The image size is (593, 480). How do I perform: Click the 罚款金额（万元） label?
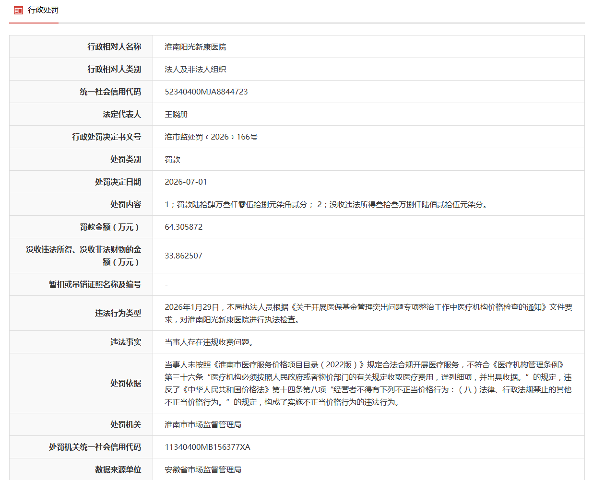[110, 227]
